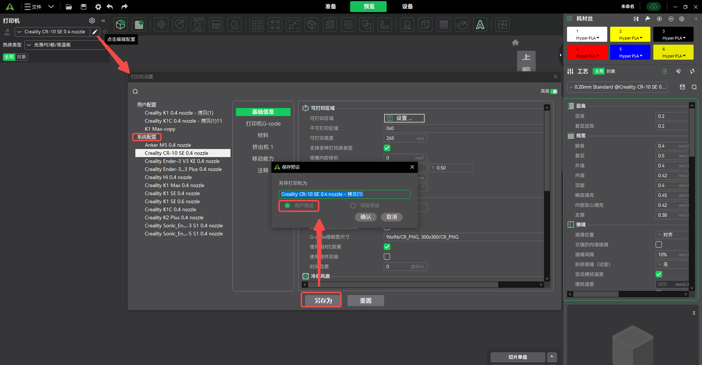Switch process panel to 对象 mode

611,71
